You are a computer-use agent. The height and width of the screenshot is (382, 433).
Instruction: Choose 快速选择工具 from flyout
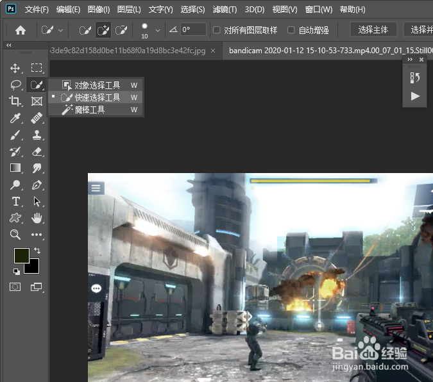pos(96,97)
